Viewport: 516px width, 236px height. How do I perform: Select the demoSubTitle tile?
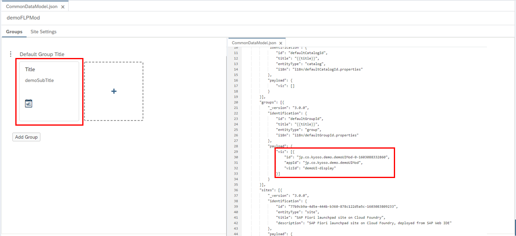click(49, 91)
